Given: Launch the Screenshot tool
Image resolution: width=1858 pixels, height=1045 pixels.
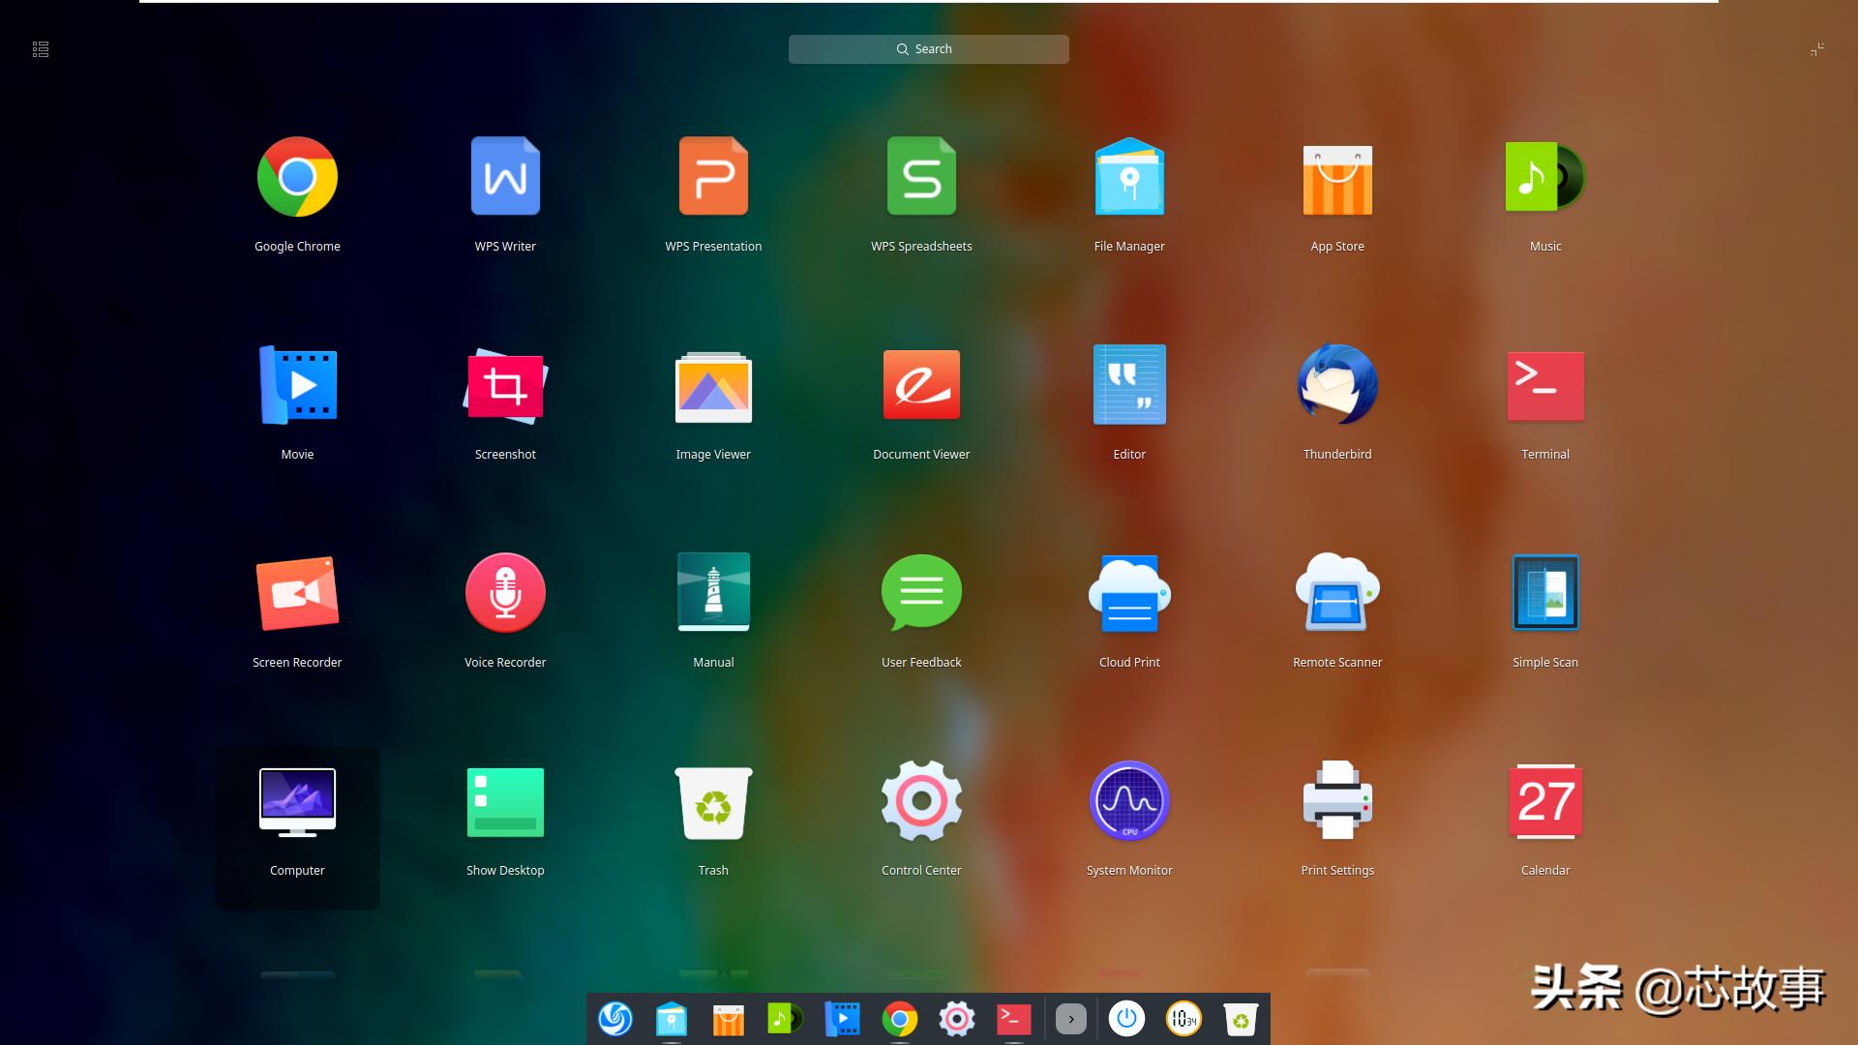Looking at the screenshot, I should tap(505, 385).
